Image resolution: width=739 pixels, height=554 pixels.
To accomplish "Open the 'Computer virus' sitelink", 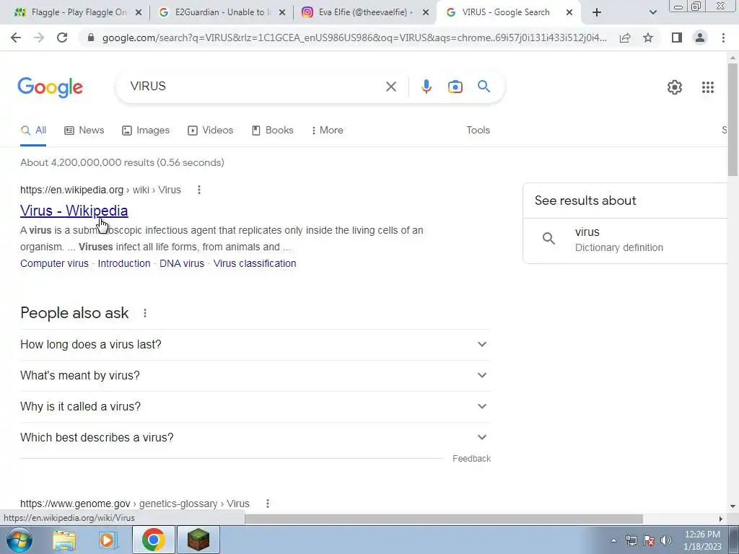I will tap(54, 263).
